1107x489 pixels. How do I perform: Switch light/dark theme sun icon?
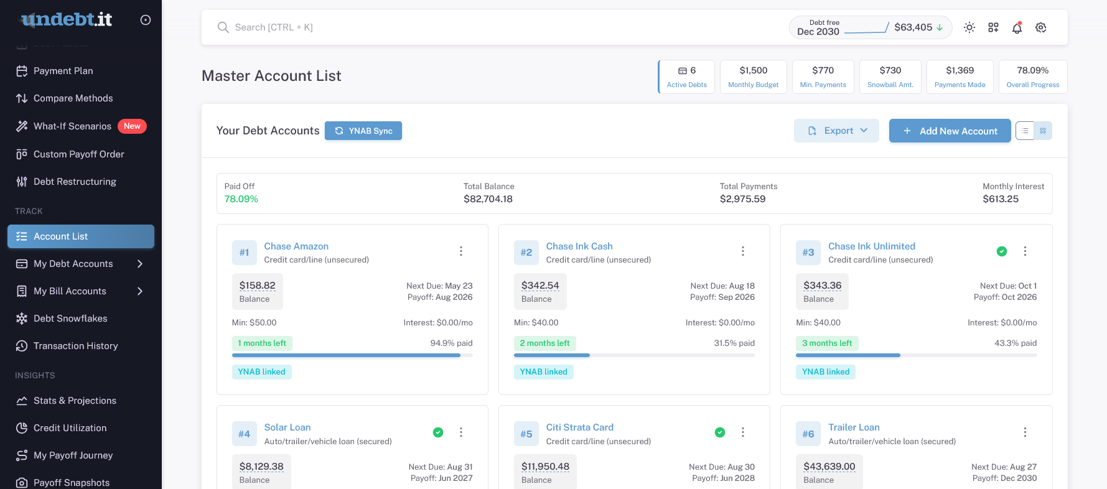969,27
